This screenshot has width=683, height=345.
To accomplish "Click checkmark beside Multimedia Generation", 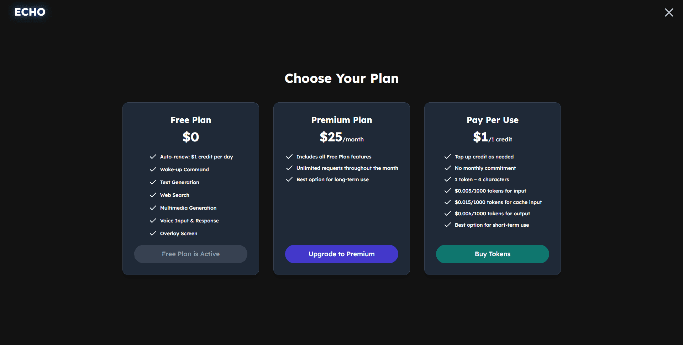I will 153,208.
